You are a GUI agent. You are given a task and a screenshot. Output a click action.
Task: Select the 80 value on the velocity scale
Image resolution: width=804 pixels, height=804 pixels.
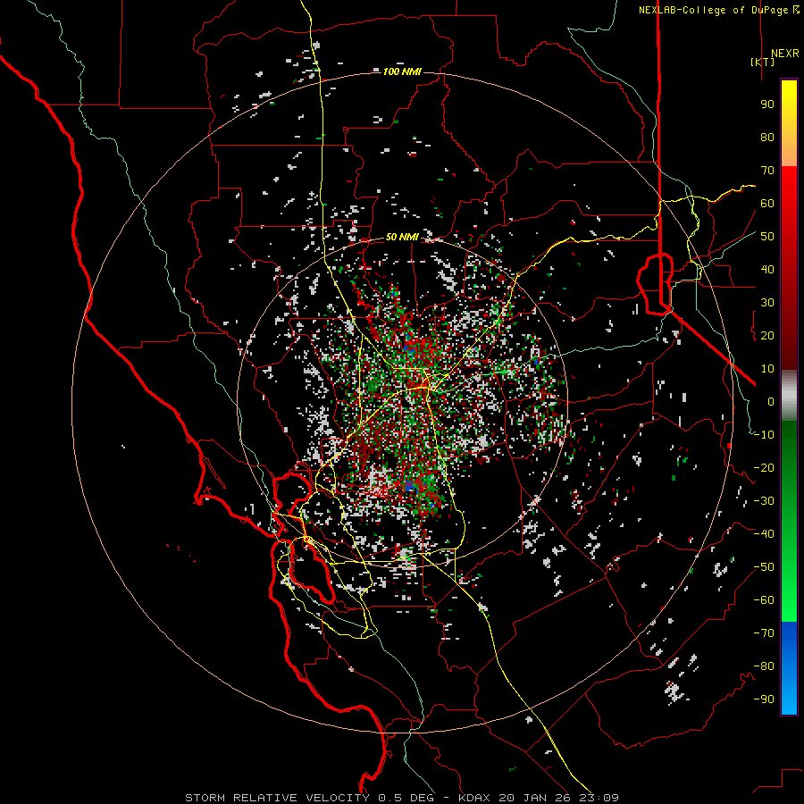[767, 138]
